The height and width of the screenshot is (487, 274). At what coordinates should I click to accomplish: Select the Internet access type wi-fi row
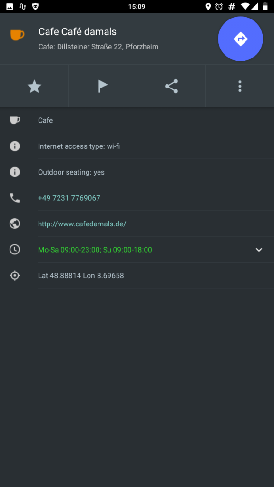(x=137, y=146)
